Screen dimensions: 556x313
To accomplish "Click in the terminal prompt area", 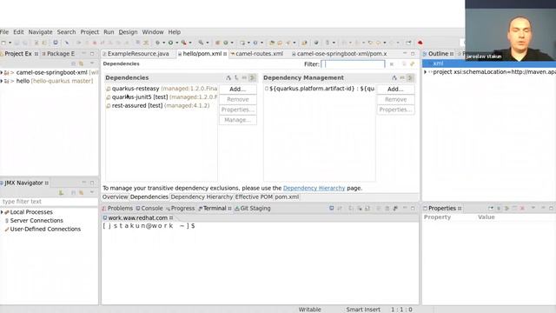I will (x=260, y=263).
